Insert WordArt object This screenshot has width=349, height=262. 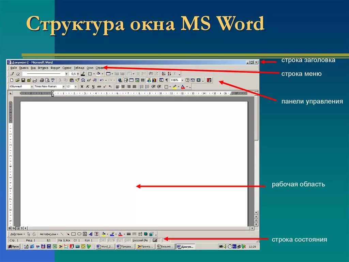[x=90, y=234]
